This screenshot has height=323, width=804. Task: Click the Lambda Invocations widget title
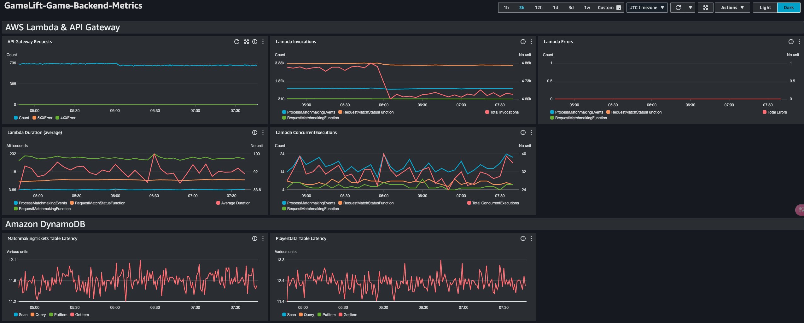pos(296,42)
